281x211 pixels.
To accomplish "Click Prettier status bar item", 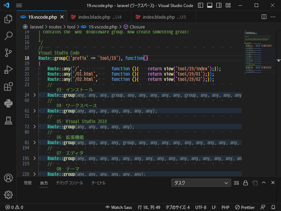I will tap(245, 207).
